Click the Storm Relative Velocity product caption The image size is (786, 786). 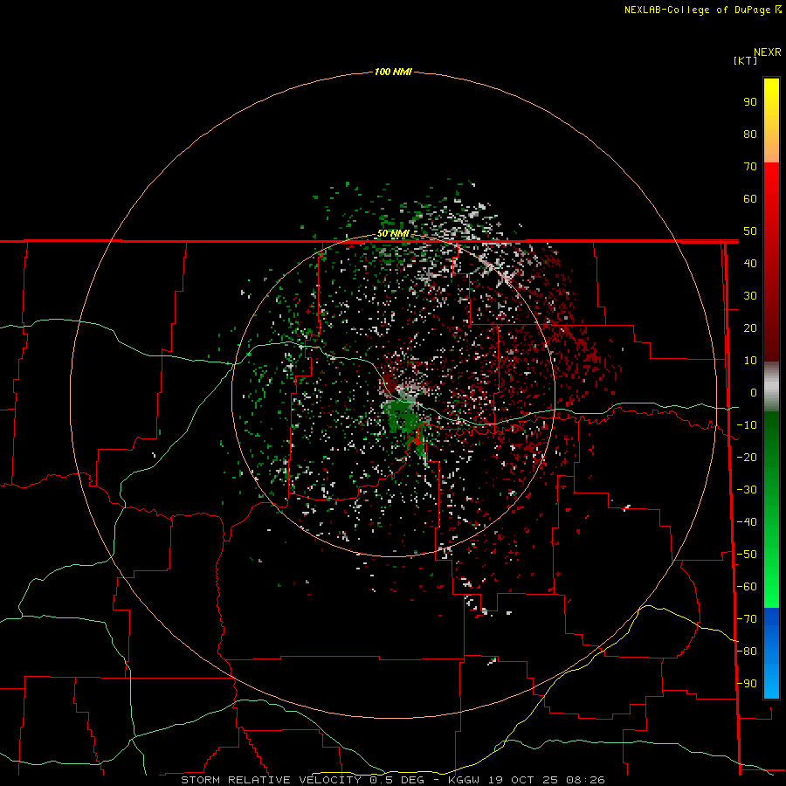(x=392, y=780)
